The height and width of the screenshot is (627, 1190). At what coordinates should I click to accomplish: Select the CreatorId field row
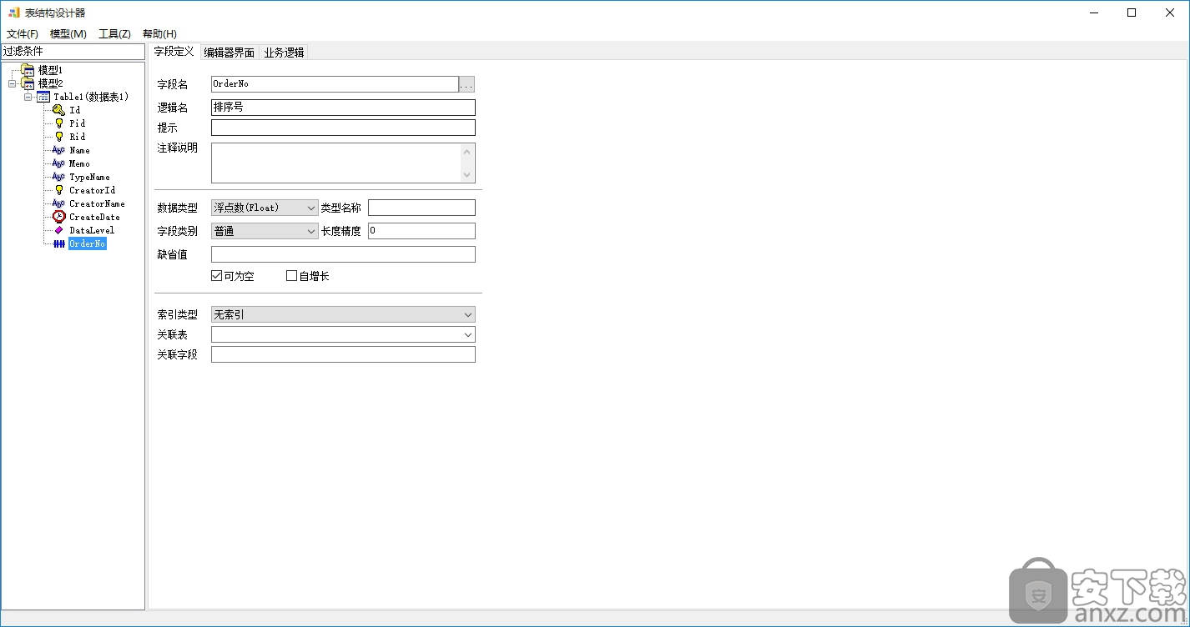coord(92,190)
